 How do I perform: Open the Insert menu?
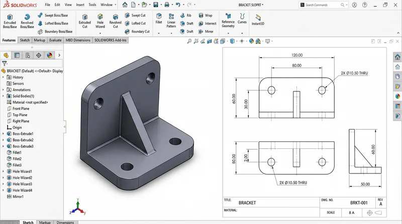coord(80,5)
